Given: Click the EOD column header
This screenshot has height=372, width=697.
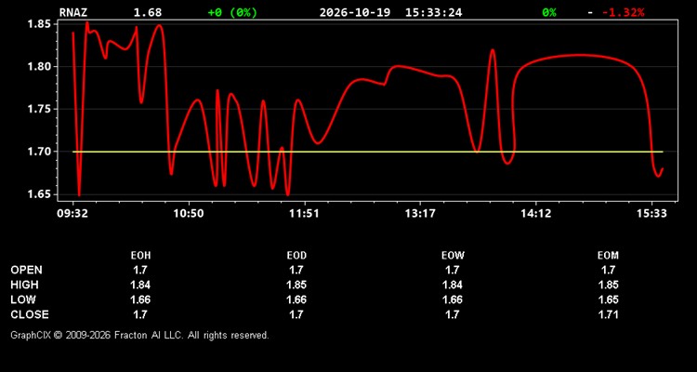Looking at the screenshot, I should [296, 256].
